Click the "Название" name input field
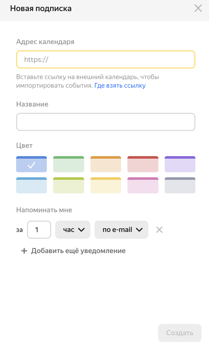Image resolution: width=209 pixels, height=345 pixels. [x=106, y=122]
